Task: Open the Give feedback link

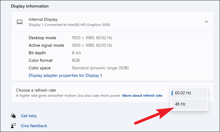Action: [x=34, y=126]
